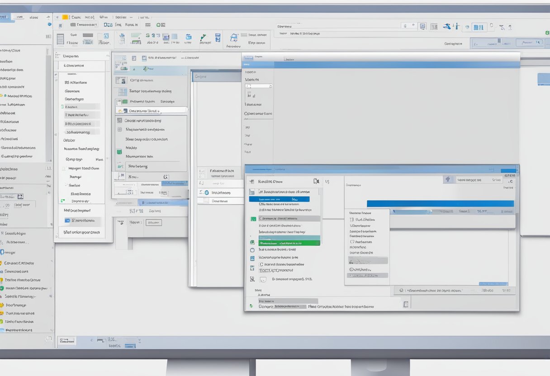This screenshot has height=376, width=550.
Task: Open the combo box in the right-side panel
Action: (x=367, y=260)
